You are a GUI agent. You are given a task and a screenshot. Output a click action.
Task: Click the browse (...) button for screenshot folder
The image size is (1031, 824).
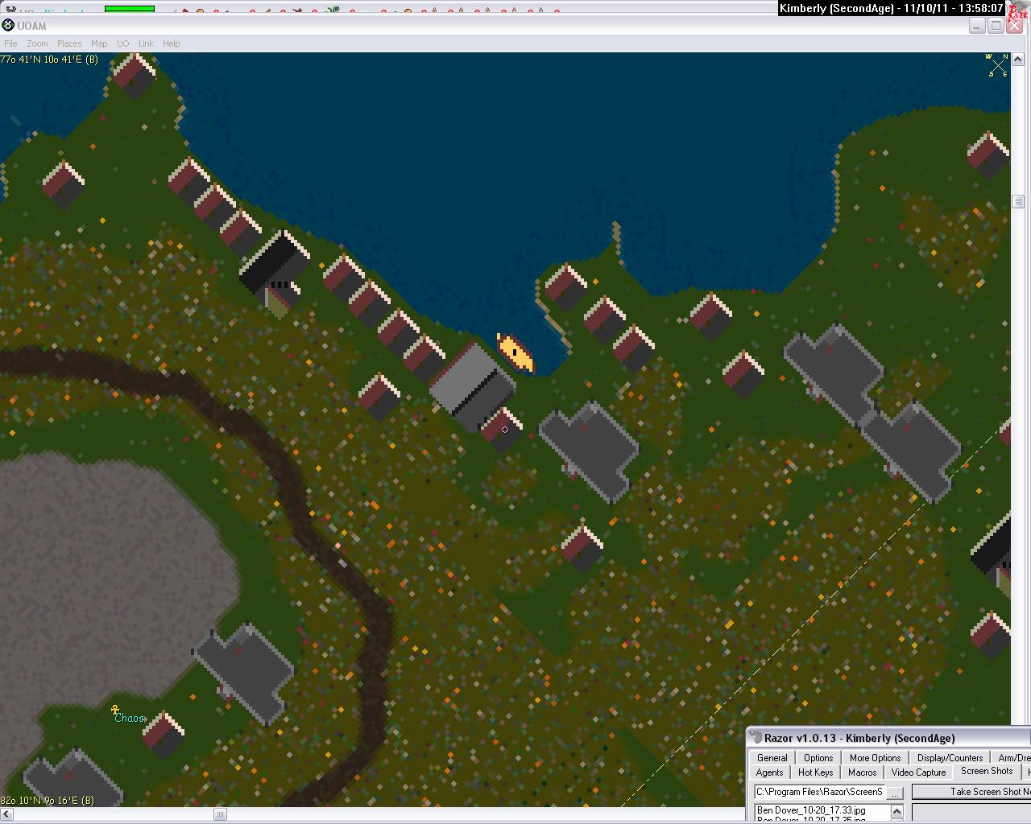click(895, 793)
